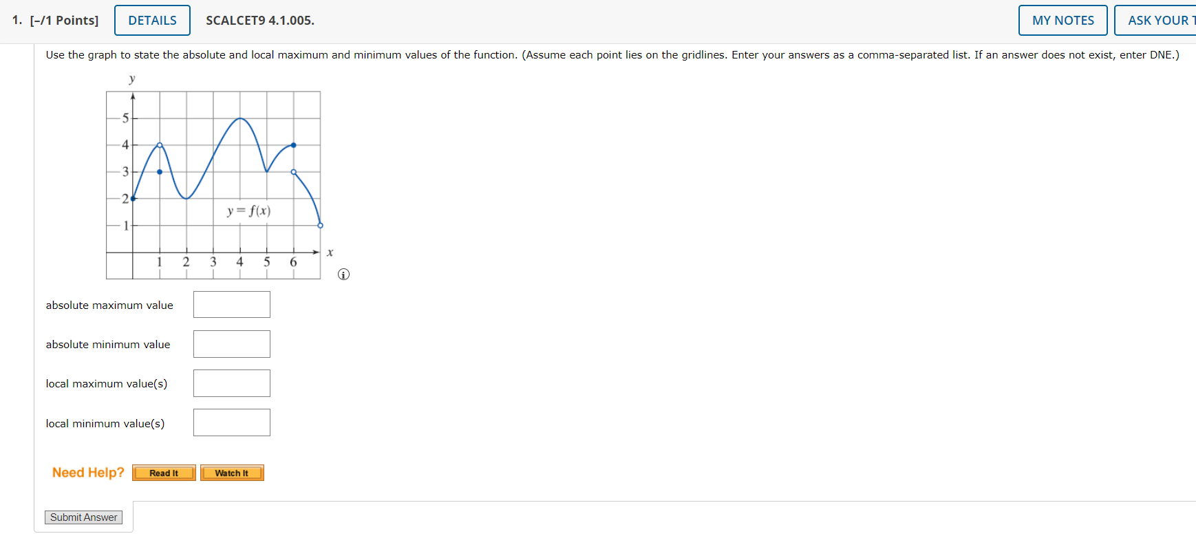1196x536 pixels.
Task: Click the Need Help? heading
Action: click(x=88, y=472)
